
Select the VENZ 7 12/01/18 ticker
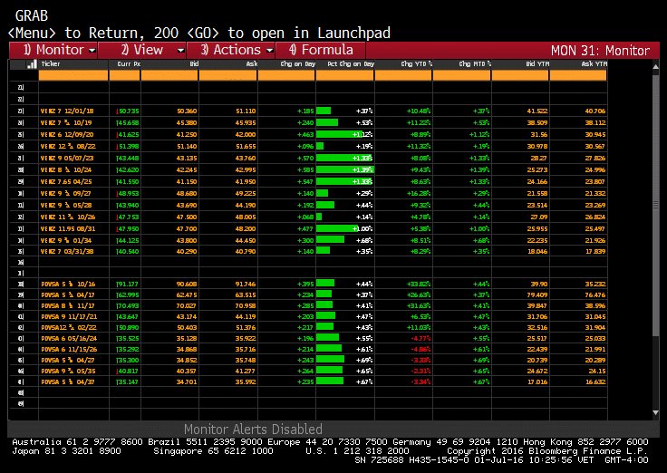tap(67, 111)
